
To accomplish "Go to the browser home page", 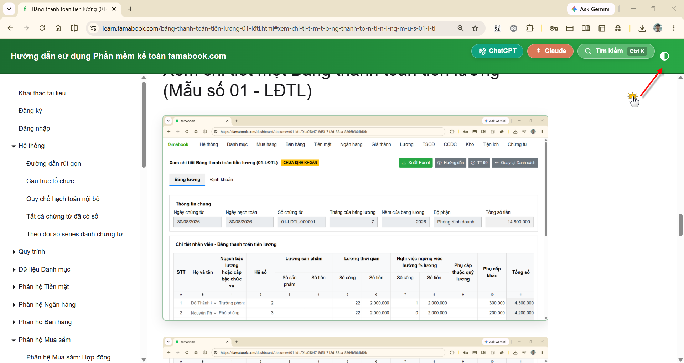I will pyautogui.click(x=58, y=28).
